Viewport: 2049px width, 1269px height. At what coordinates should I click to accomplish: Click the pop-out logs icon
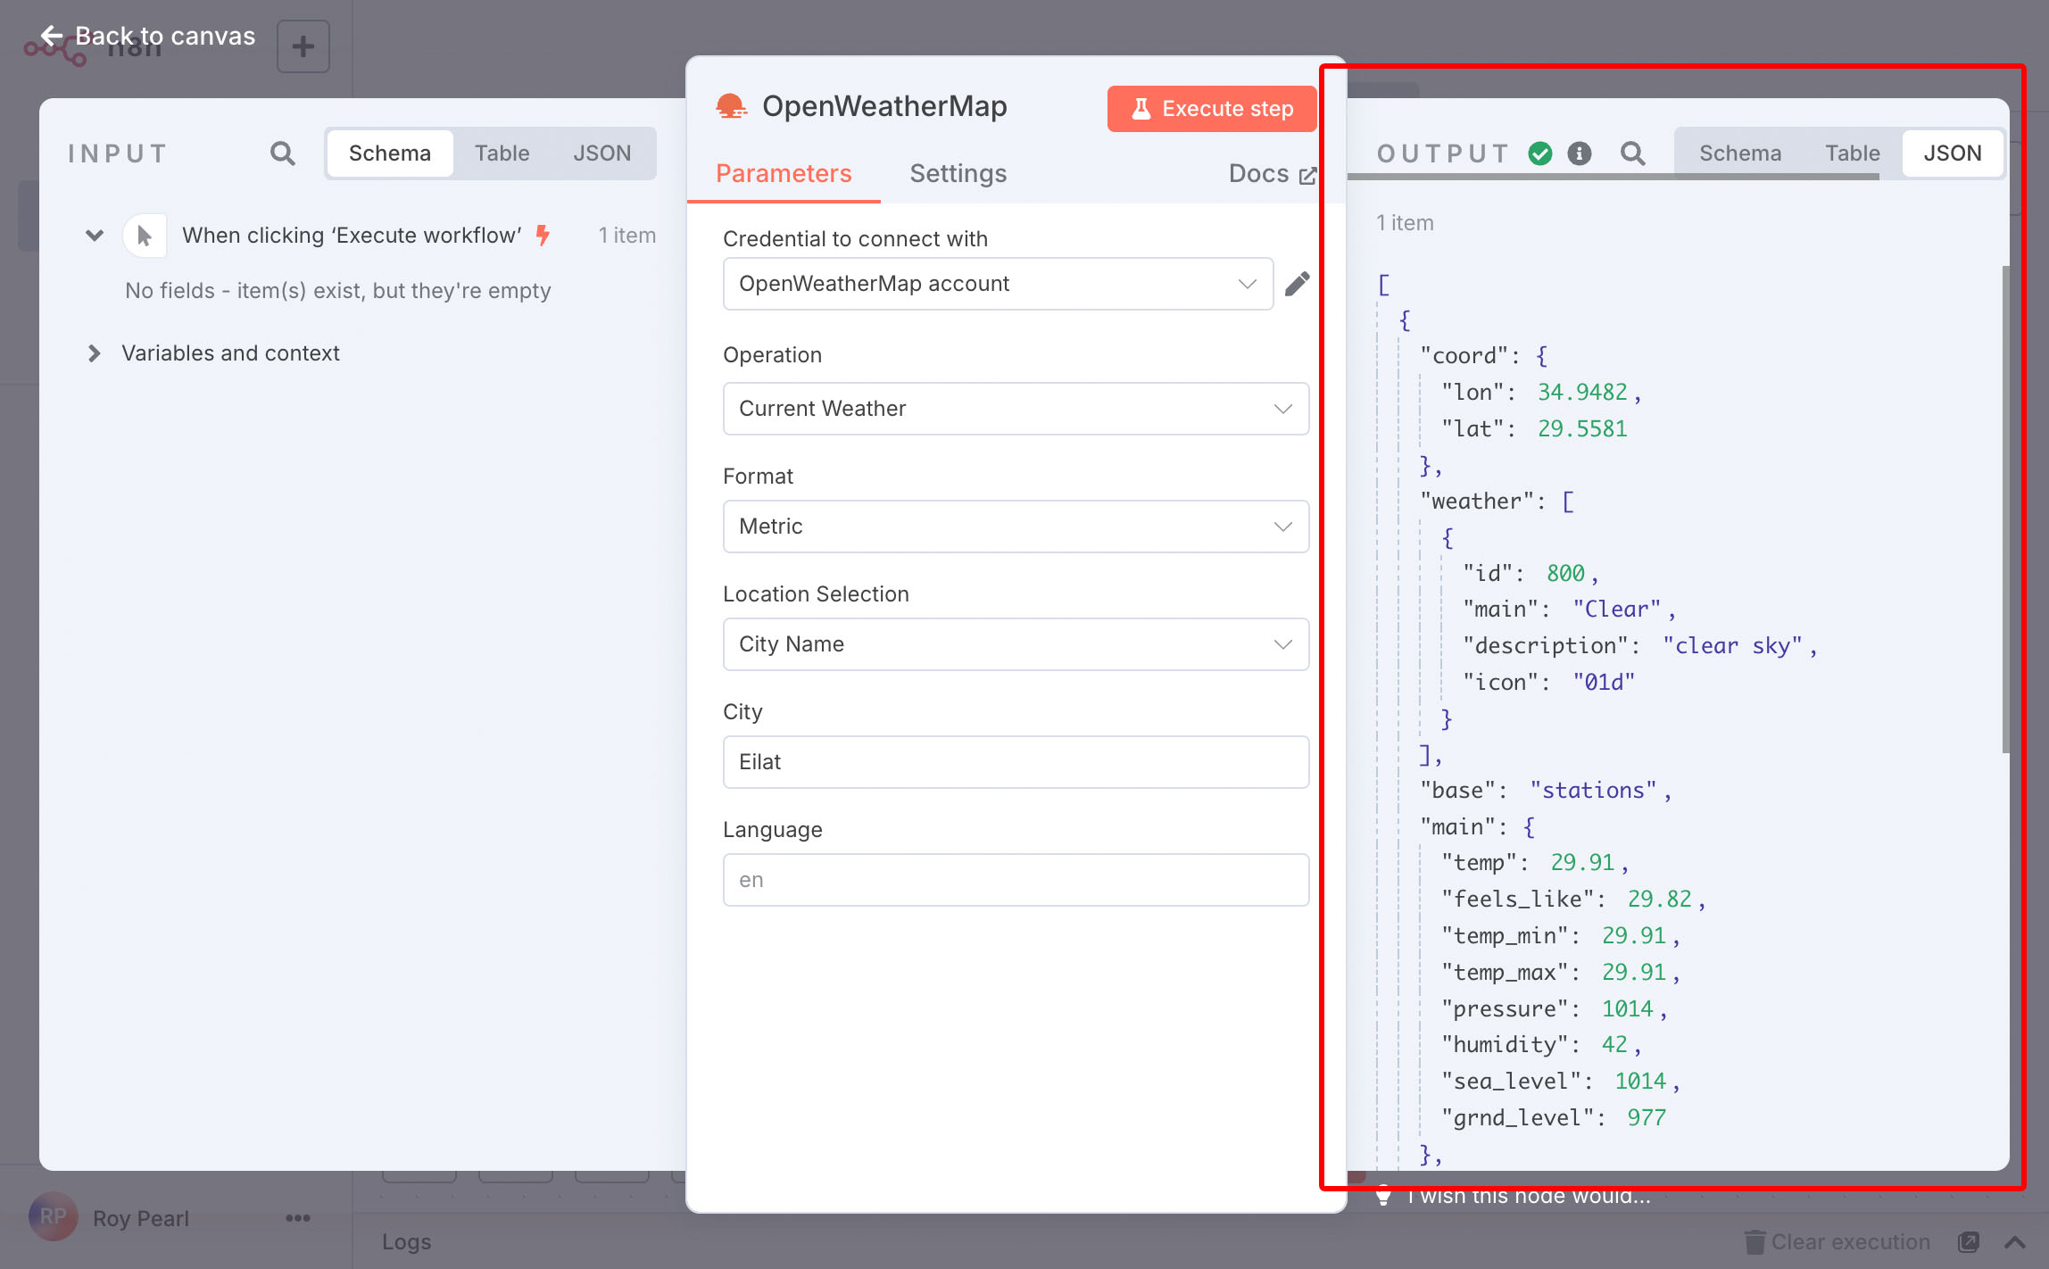tap(1968, 1241)
